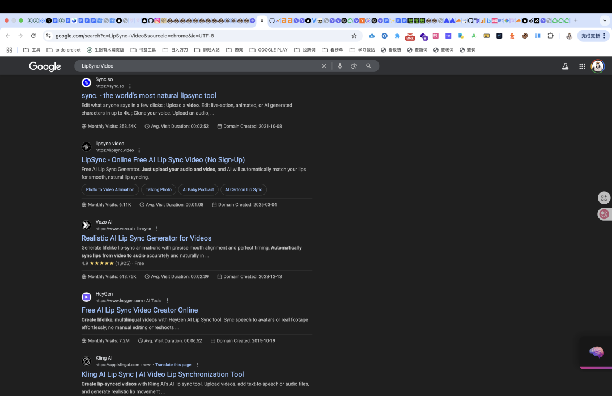Open the 书签工具 bookmarks folder
Screen dimensions: 612x396
pyautogui.click(x=143, y=50)
